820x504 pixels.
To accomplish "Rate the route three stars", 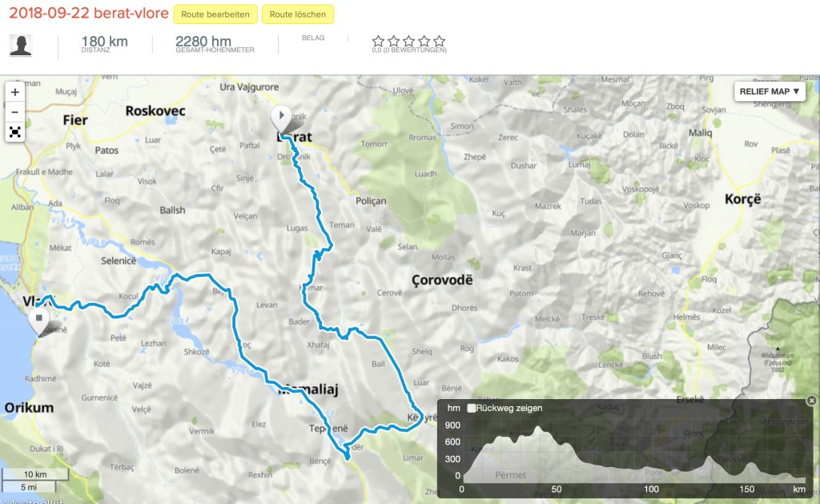I will click(x=408, y=41).
